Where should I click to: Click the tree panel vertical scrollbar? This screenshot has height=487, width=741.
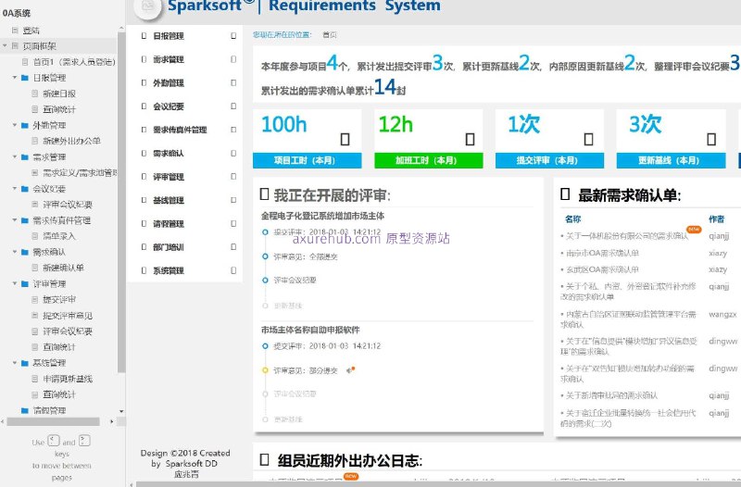coord(121,203)
